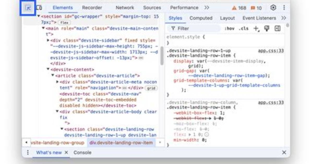Open the Recorder panel tab
This screenshot has width=312, height=164.
(x=92, y=8)
